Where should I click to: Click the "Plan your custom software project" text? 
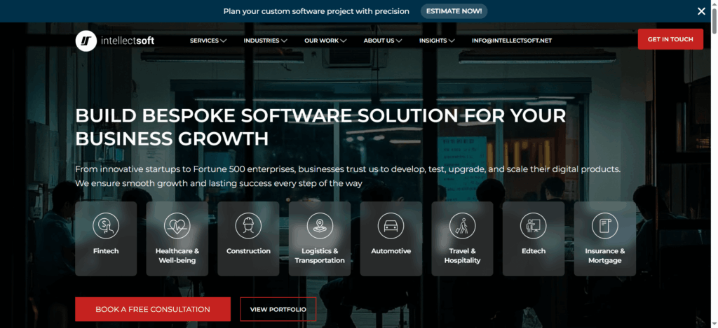click(316, 11)
